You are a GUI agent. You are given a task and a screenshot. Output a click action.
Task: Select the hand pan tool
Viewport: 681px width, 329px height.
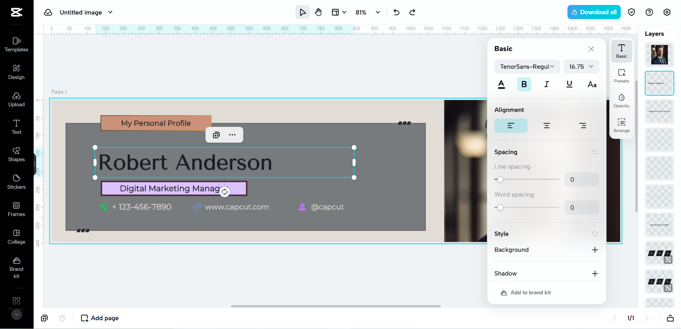pos(318,12)
